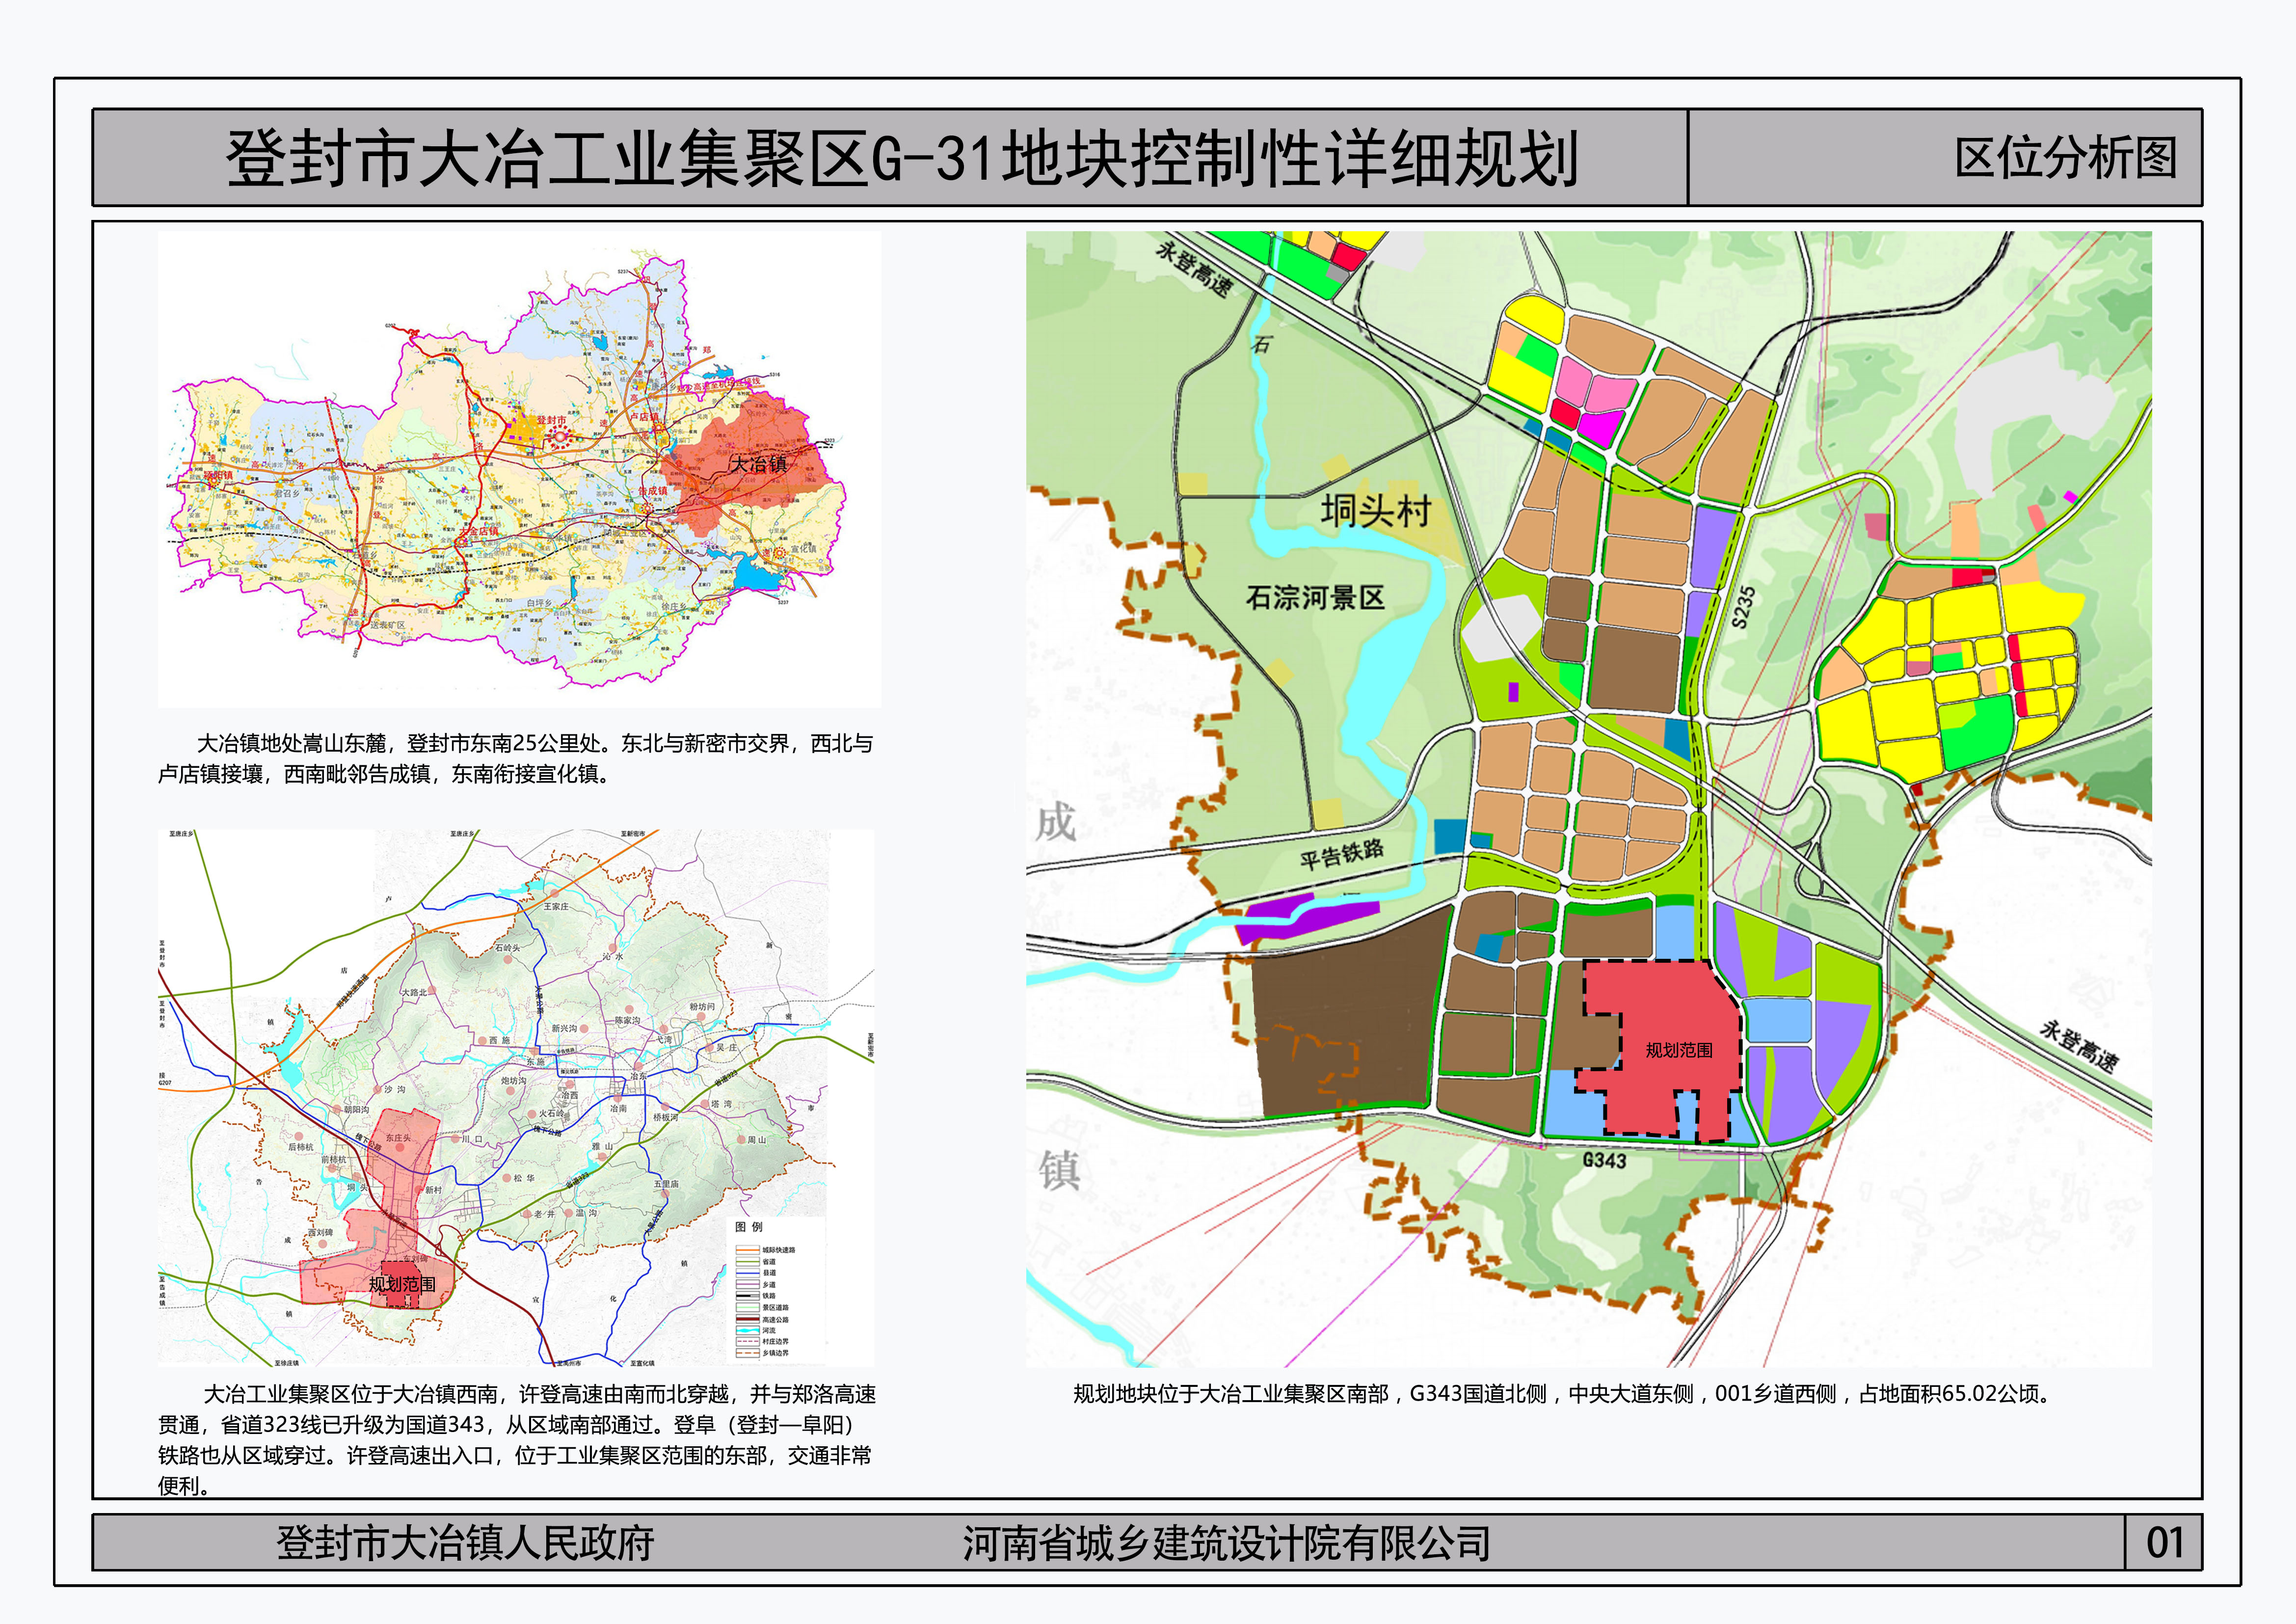Screen dimensions: 2296x1624
Task: Click the 省道 green legend symbol
Action: [x=748, y=1262]
